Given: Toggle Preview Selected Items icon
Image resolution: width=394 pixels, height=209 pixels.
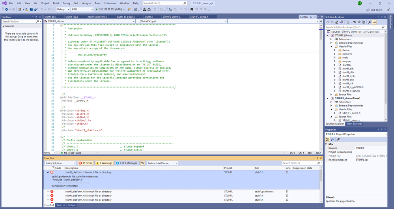Looking at the screenshot, I should 374,22.
